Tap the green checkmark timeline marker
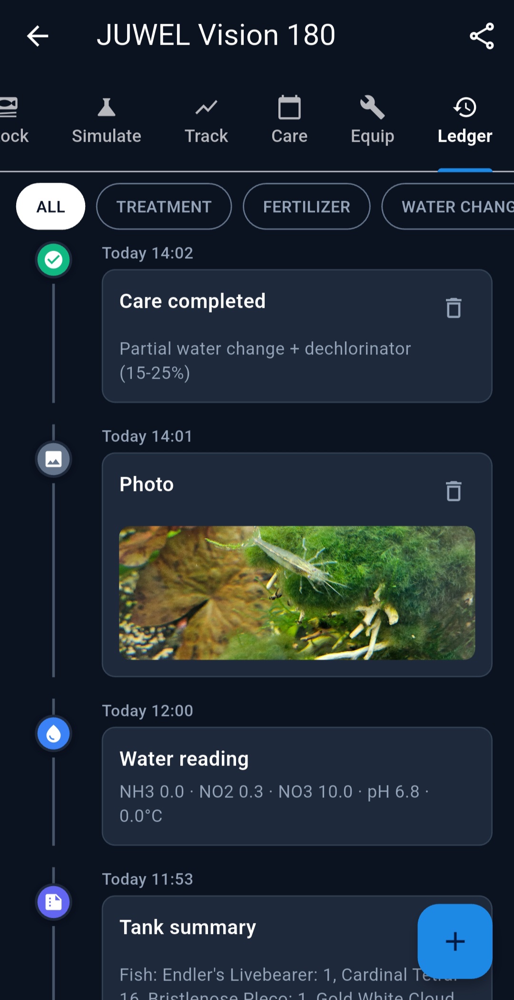Image resolution: width=514 pixels, height=1000 pixels. click(54, 260)
